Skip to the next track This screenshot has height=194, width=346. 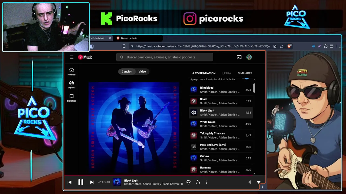(x=92, y=182)
